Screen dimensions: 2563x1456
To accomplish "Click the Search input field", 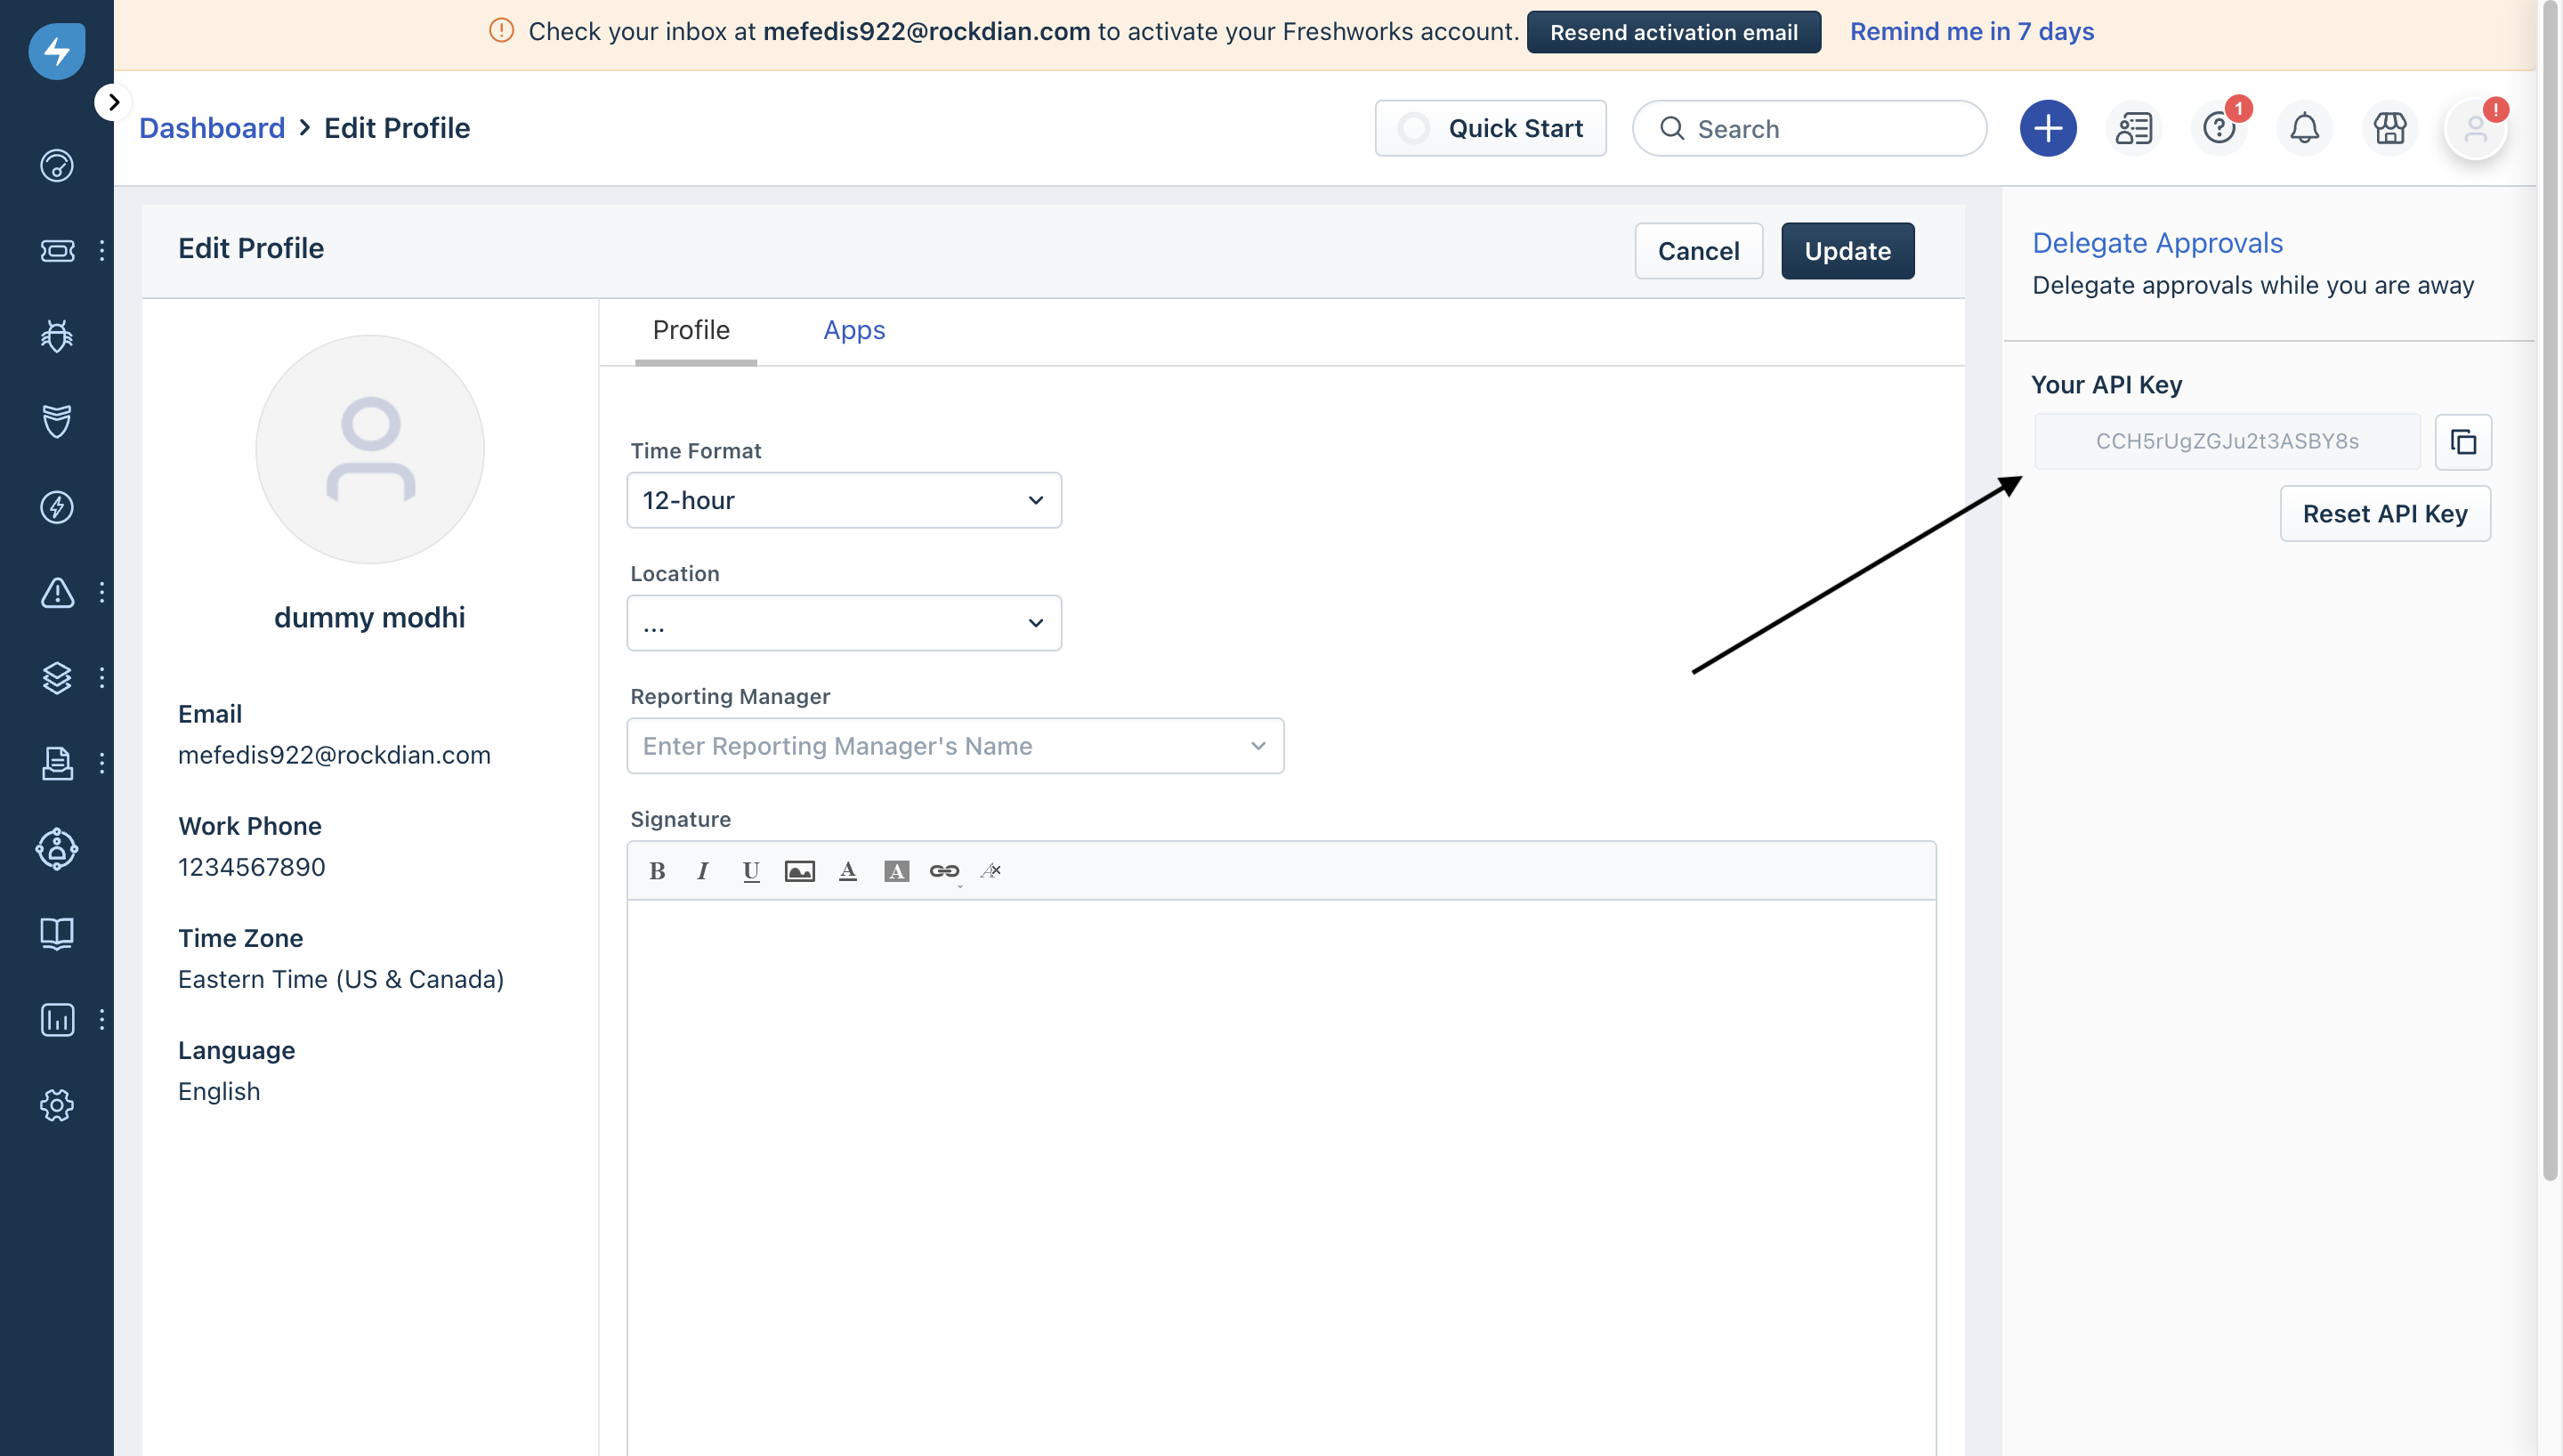I will tap(1809, 129).
